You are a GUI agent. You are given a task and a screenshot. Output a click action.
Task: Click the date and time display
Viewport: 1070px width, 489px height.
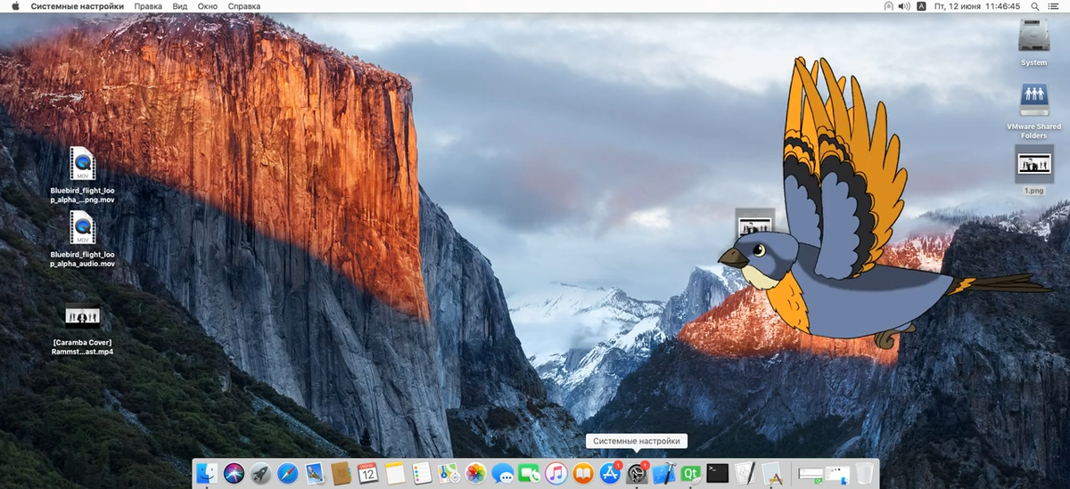pos(977,6)
